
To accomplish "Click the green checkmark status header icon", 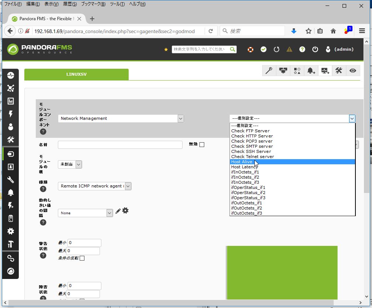I will (x=264, y=50).
